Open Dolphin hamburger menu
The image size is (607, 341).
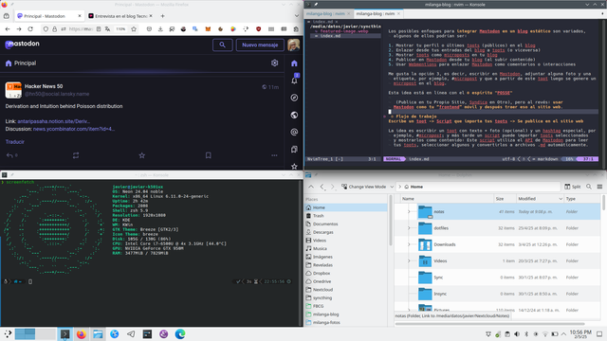coord(599,187)
